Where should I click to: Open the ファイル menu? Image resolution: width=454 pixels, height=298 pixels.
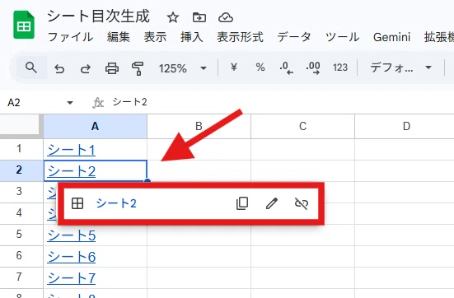pyautogui.click(x=70, y=37)
